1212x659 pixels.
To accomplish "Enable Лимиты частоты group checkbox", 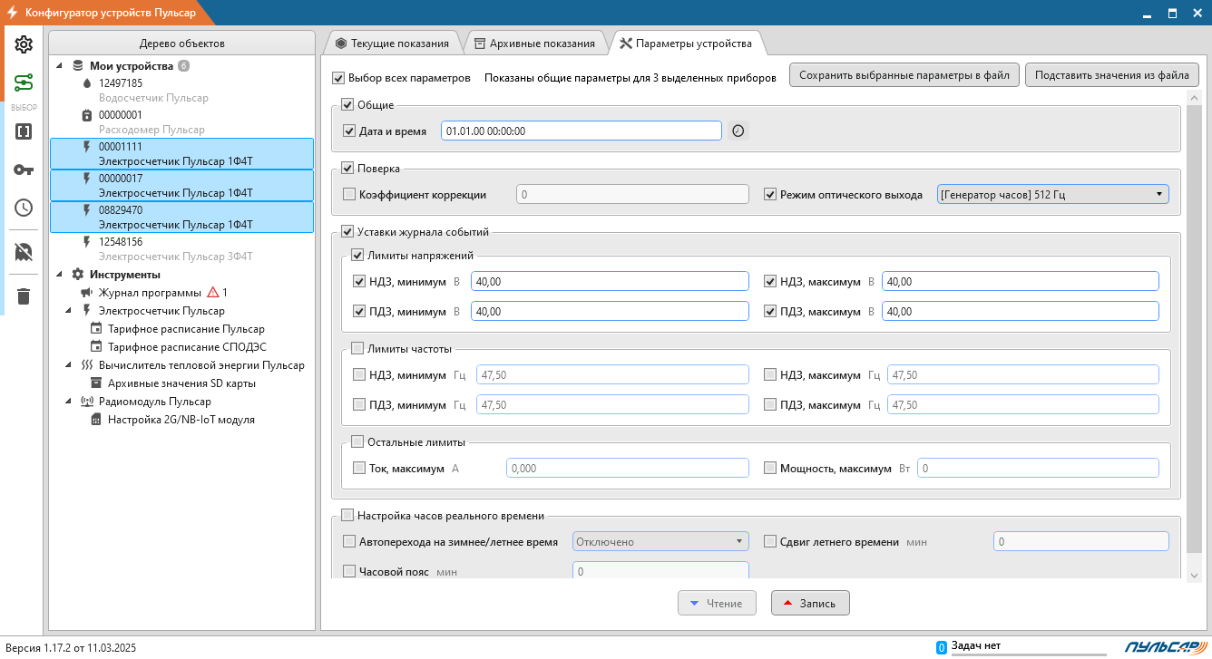I will (357, 349).
